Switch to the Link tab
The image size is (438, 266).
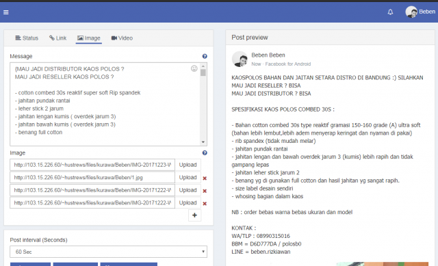(57, 38)
